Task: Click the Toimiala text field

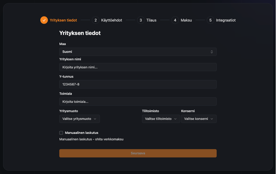Action: point(138,101)
